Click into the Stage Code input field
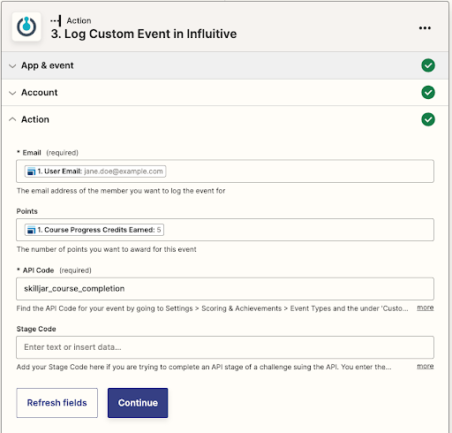The height and width of the screenshot is (433, 452). click(225, 347)
